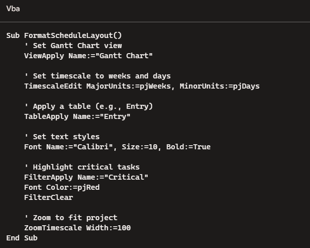Click the FilterClear statement
The width and height of the screenshot is (310, 248).
[x=49, y=197]
